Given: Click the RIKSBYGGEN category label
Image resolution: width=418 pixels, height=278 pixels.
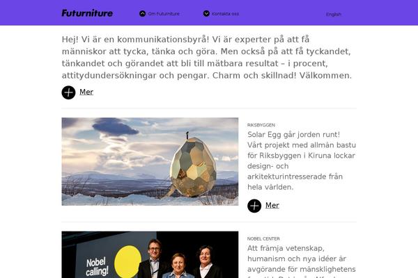Looking at the screenshot, I should 261,125.
